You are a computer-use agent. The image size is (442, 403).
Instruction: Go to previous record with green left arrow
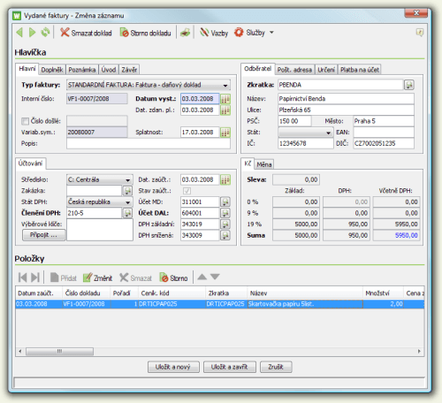pos(19,33)
